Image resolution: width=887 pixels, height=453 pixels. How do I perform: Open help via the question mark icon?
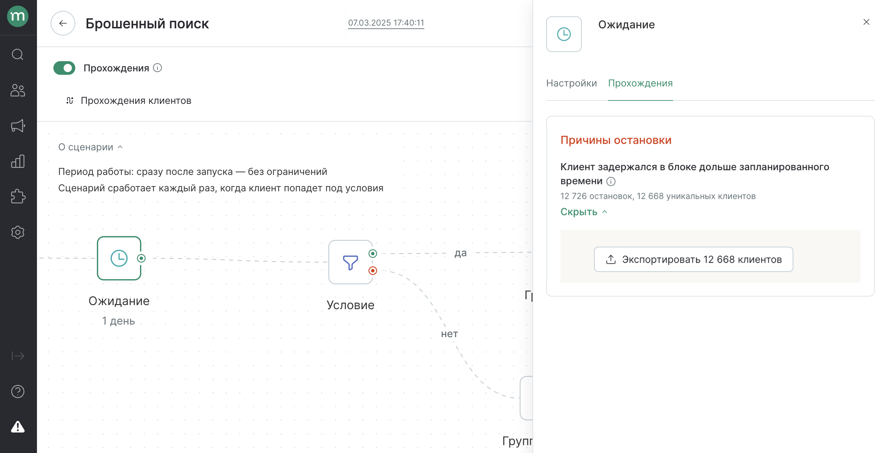click(x=17, y=392)
